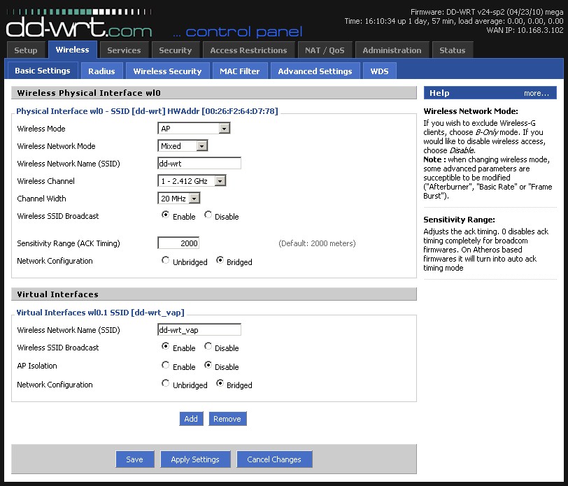The image size is (568, 486).
Task: Open the Setup tab
Action: click(x=26, y=50)
